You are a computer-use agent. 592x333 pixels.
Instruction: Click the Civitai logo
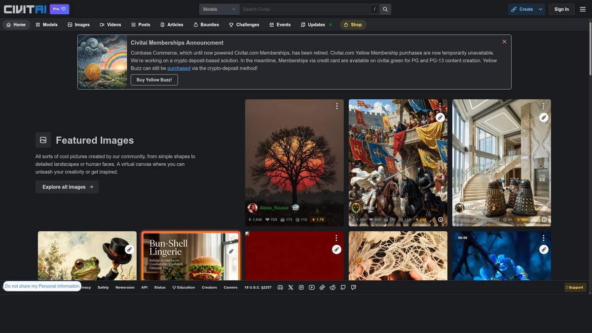(x=25, y=9)
